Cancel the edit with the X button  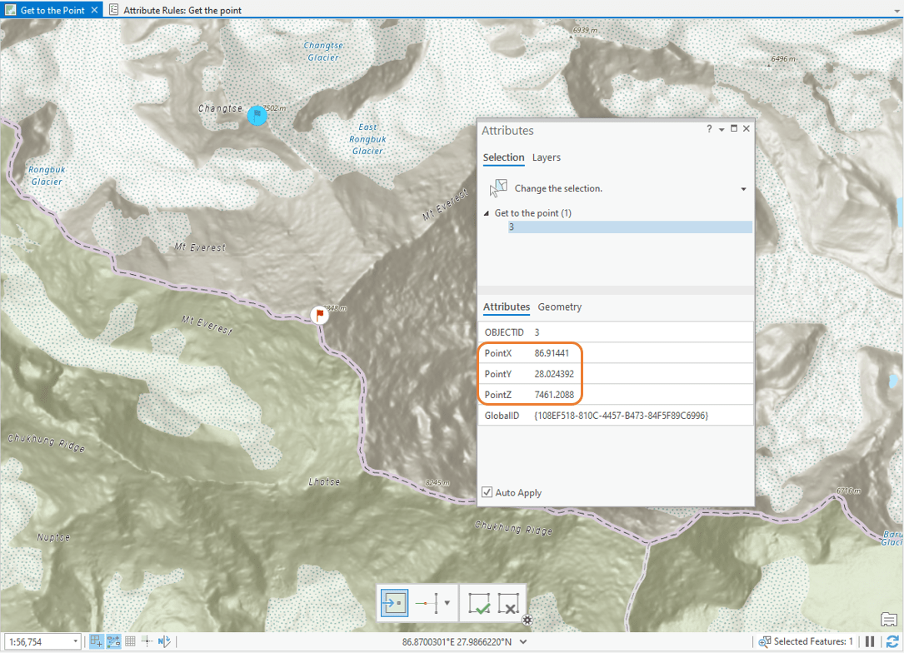click(x=508, y=603)
